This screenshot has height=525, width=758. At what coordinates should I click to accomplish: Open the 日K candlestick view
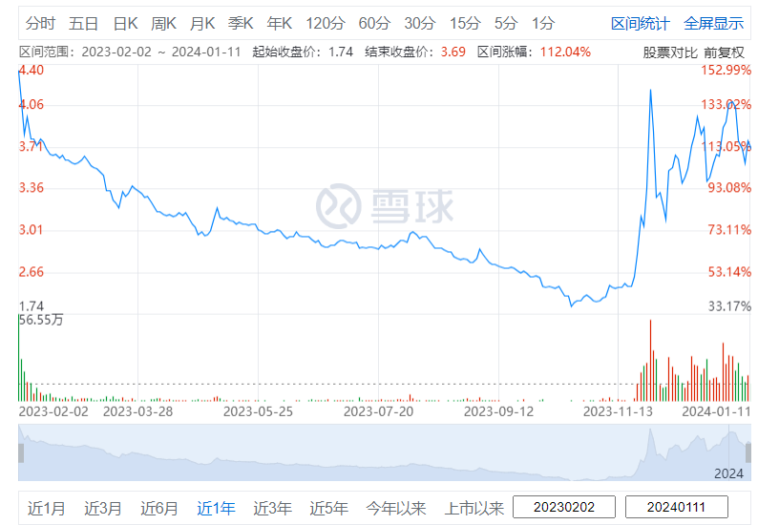tap(125, 23)
